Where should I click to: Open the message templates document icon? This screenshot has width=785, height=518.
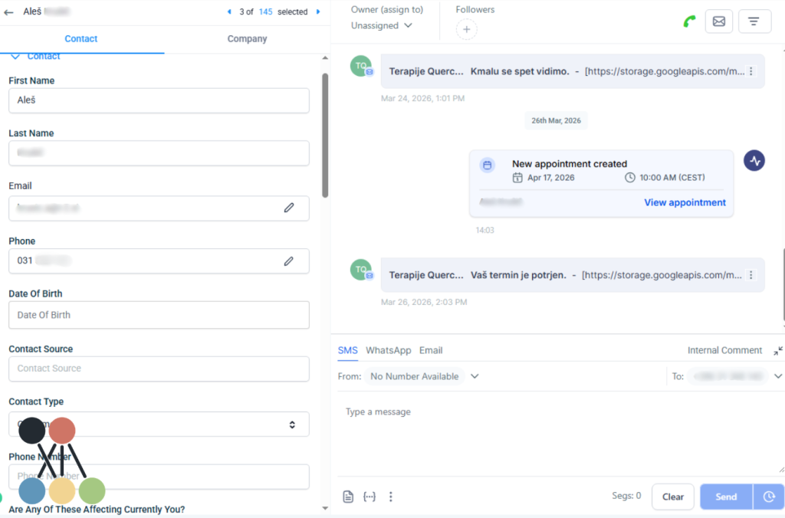[x=348, y=497]
